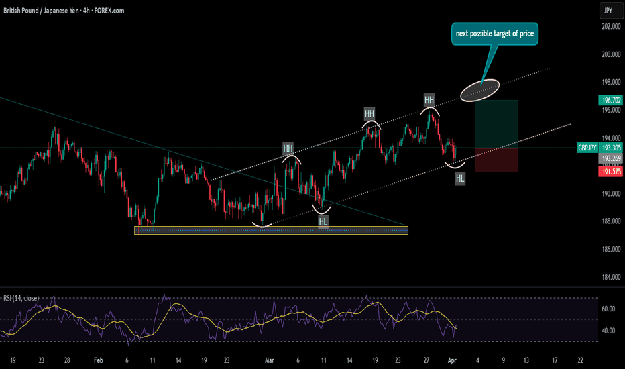Click the '22' date on time axis
The image size is (625, 369).
point(580,360)
